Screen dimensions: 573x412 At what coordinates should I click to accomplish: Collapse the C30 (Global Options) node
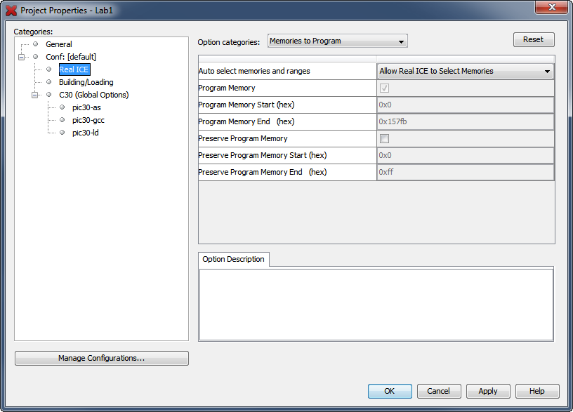pyautogui.click(x=34, y=95)
